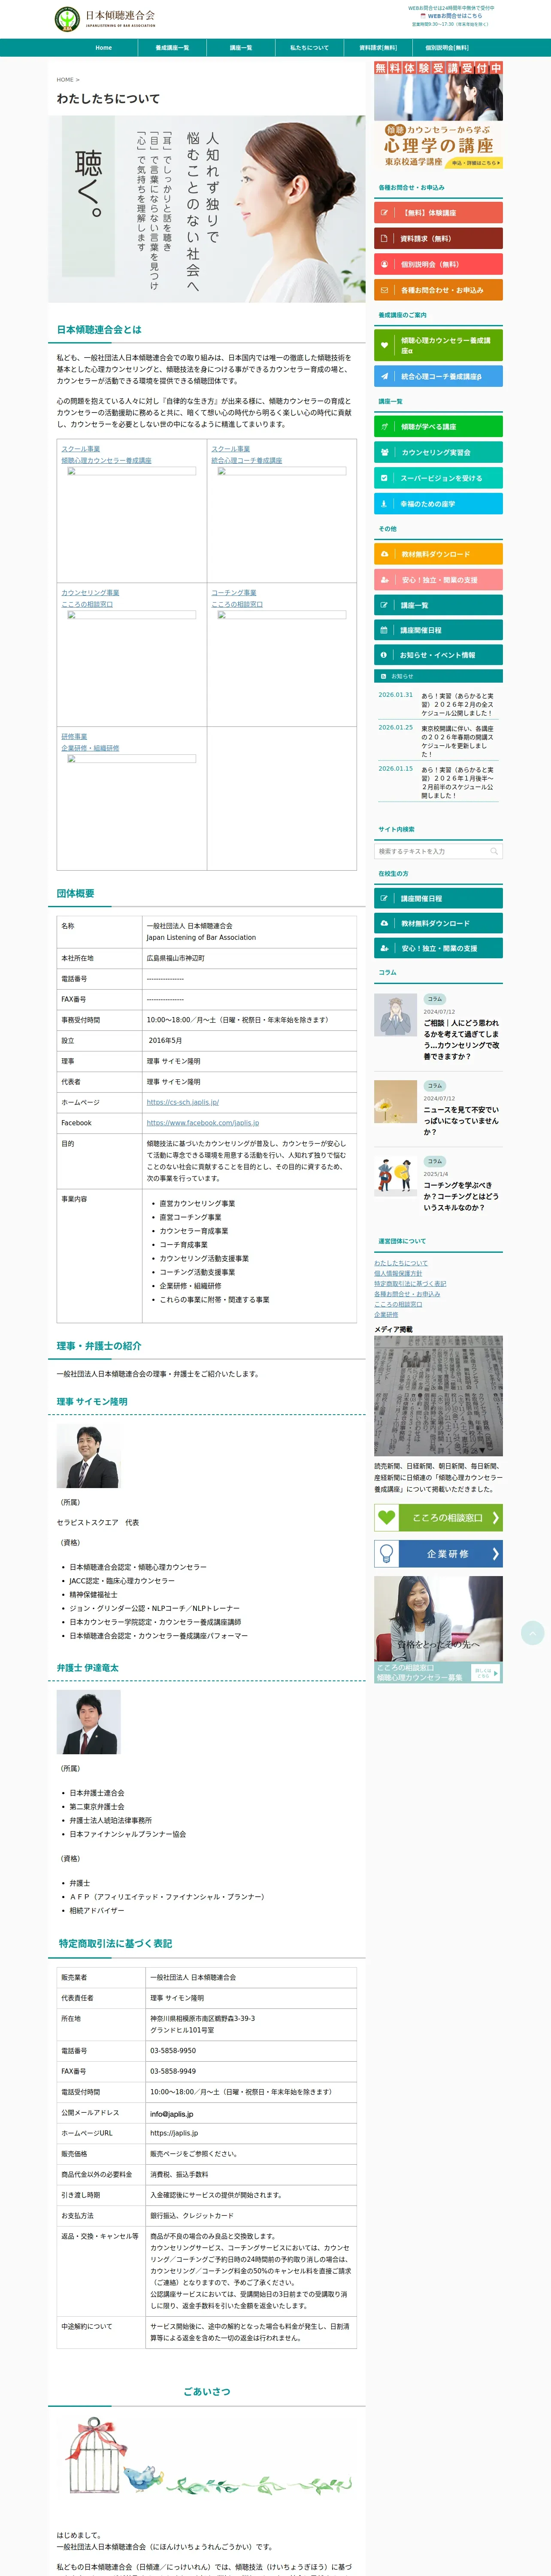The image size is (551, 2576).
Task: Click the document icon on 資料請求(無料)
Action: click(384, 238)
